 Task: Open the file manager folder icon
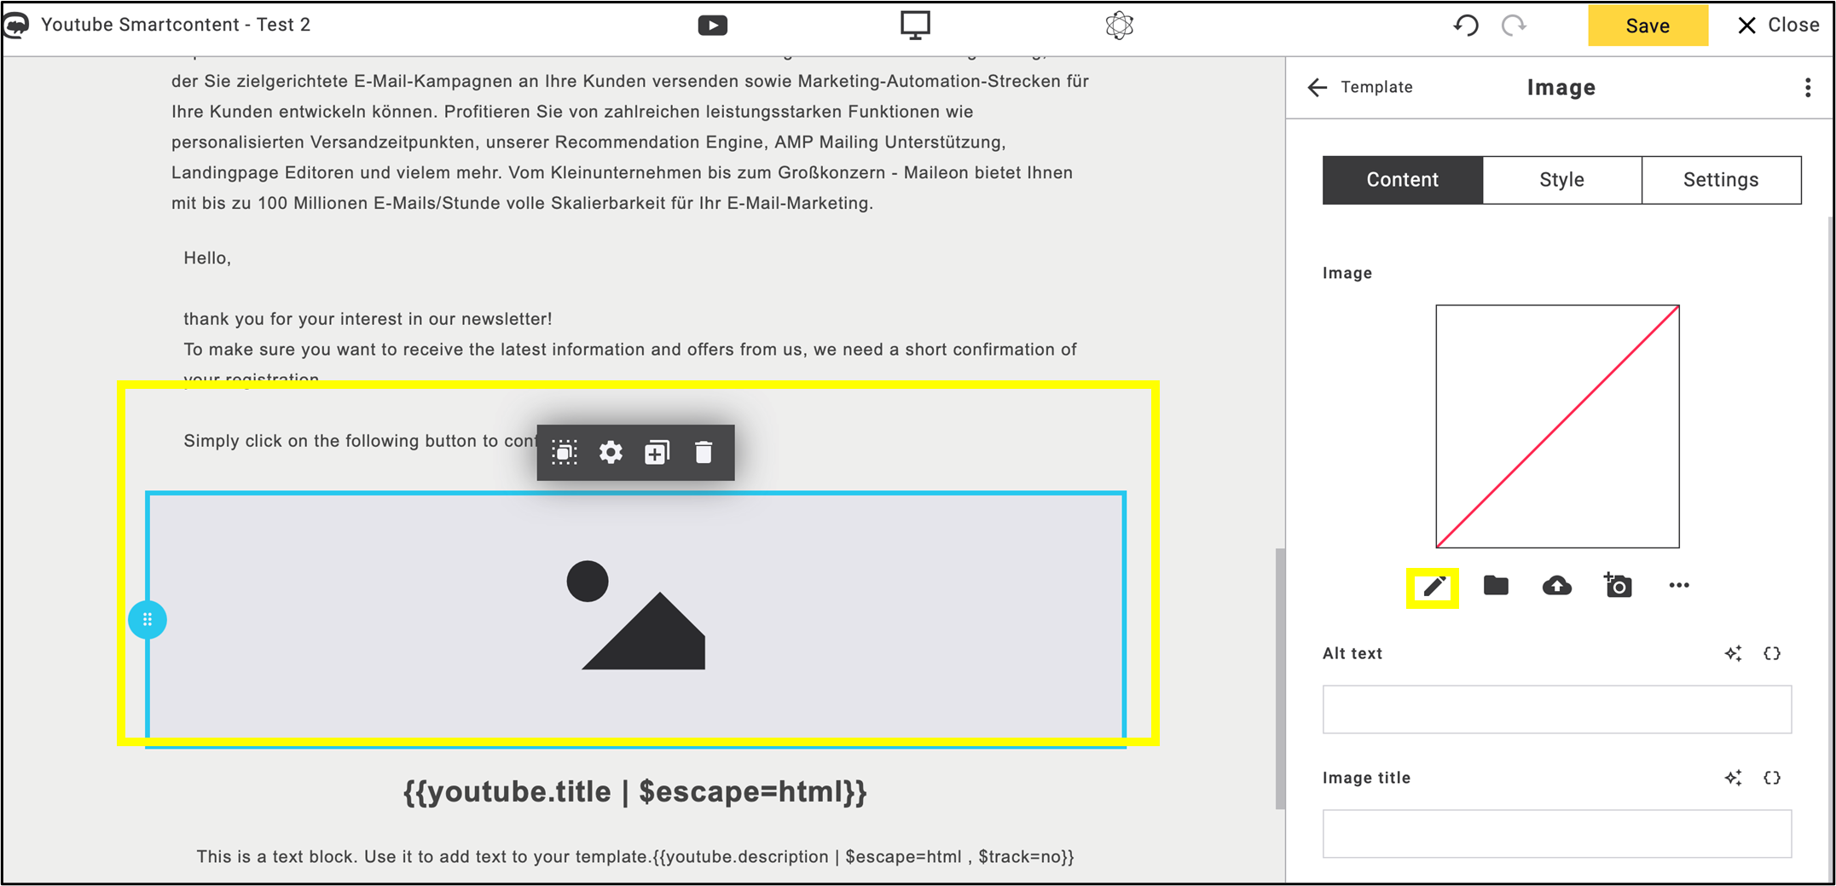(x=1496, y=586)
